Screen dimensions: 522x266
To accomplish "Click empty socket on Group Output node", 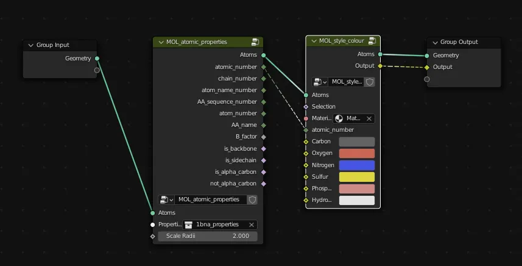I will 427,79.
